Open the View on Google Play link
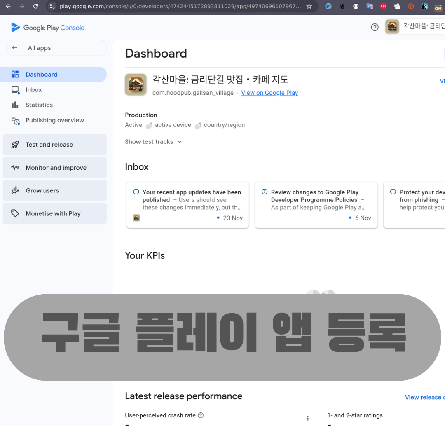 tap(269, 93)
